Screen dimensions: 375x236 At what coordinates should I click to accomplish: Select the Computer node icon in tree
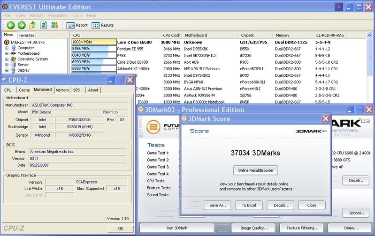tap(14, 48)
